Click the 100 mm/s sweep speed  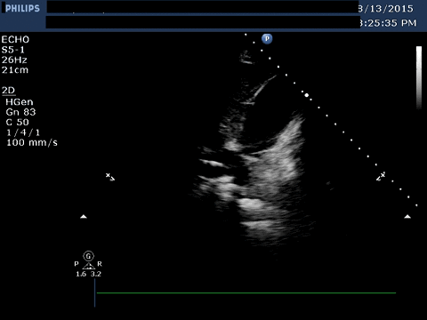(x=32, y=142)
